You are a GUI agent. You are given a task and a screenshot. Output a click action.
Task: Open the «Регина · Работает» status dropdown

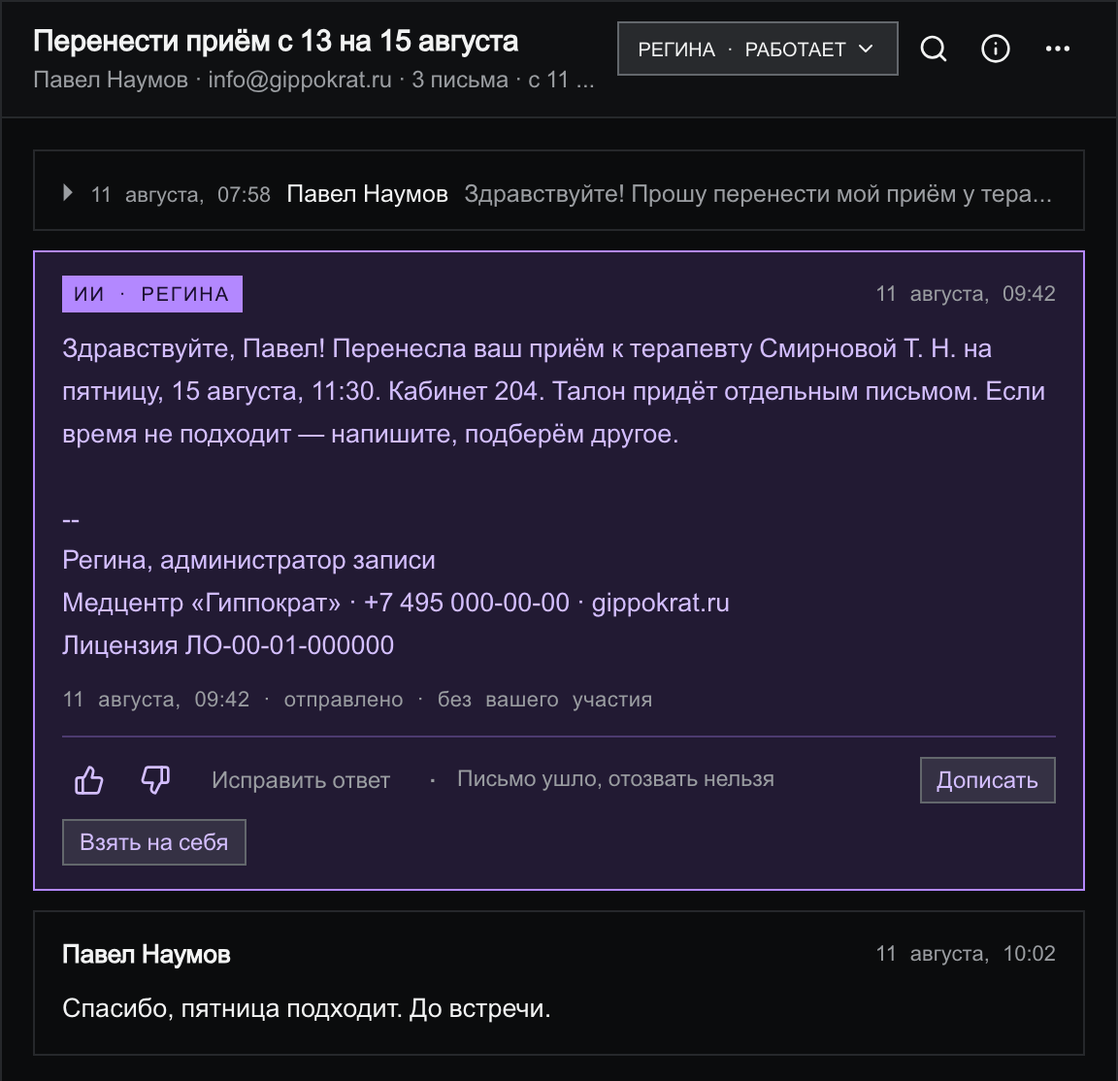coord(757,49)
